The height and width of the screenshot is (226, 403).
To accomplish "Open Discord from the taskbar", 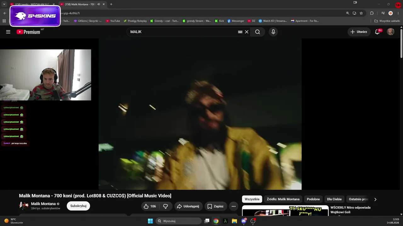I will [244, 221].
